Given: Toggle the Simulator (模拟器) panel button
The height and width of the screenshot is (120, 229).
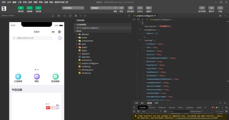Looking at the screenshot, I should click(21, 8).
